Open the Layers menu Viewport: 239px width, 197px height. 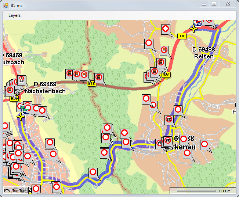coord(14,15)
